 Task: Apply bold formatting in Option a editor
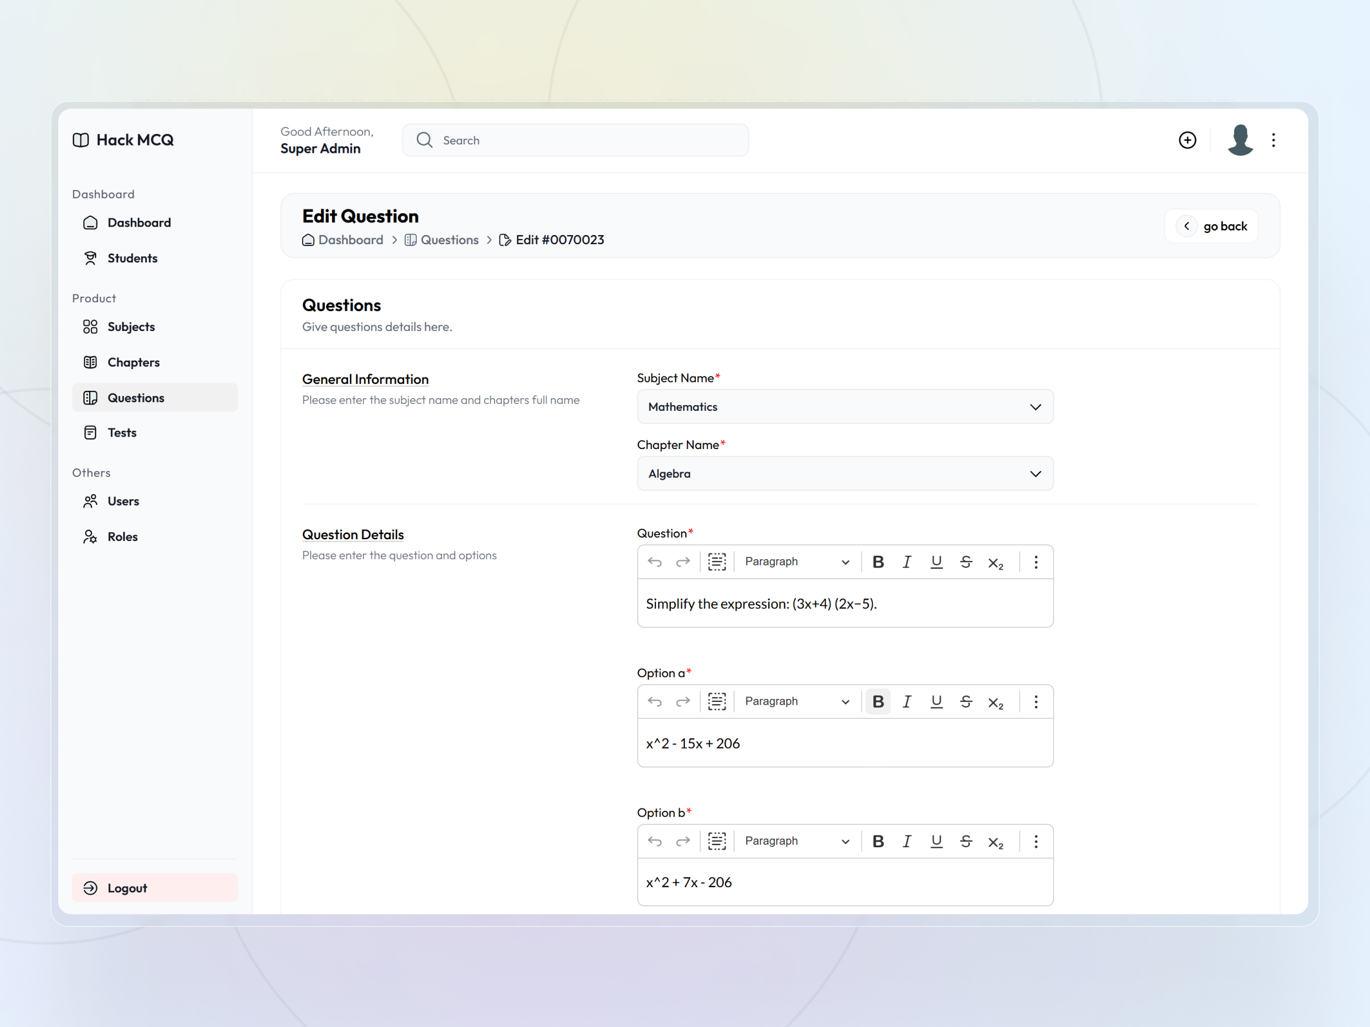point(877,701)
